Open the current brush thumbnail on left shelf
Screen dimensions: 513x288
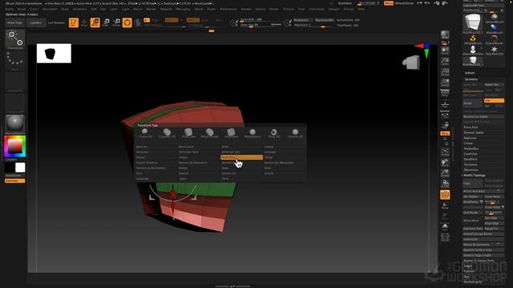(15, 39)
